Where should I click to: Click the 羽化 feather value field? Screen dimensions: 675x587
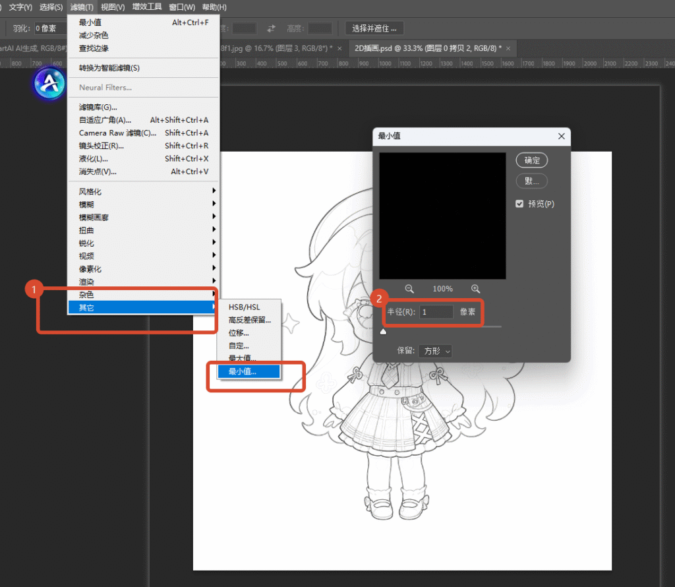click(51, 28)
